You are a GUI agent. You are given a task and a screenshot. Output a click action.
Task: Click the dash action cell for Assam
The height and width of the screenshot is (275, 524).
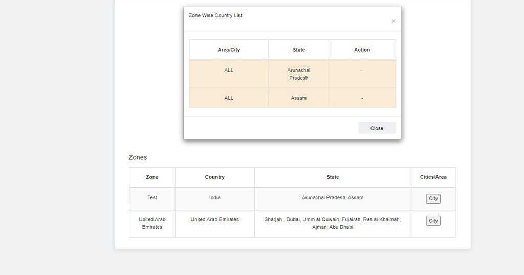pyautogui.click(x=362, y=98)
